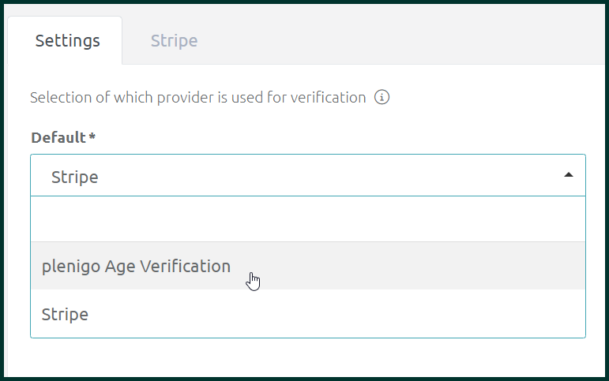Collapse the Default dropdown arrow
The height and width of the screenshot is (381, 609).
pyautogui.click(x=568, y=175)
